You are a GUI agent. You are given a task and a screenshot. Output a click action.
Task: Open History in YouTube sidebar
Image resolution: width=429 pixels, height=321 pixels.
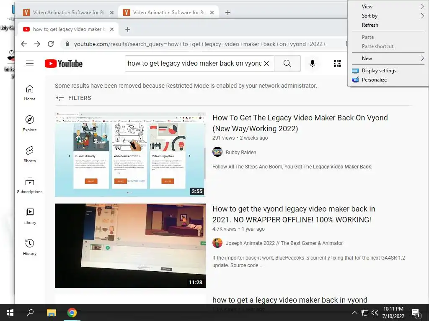pyautogui.click(x=30, y=247)
